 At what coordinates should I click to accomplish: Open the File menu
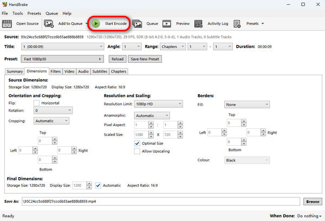(x=5, y=14)
